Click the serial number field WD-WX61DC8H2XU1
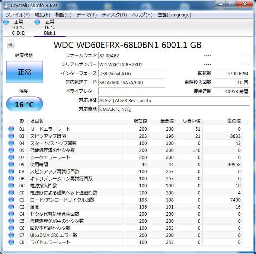The height and width of the screenshot is (254, 256). [x=131, y=64]
